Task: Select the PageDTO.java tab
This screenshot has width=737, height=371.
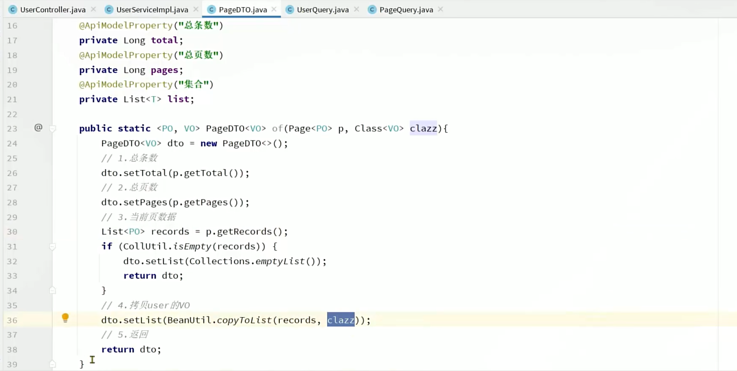Action: coord(243,10)
